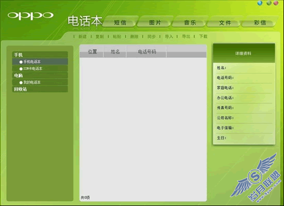
Task: Select SIM卡电话本 in the sidebar
Action: 40,69
